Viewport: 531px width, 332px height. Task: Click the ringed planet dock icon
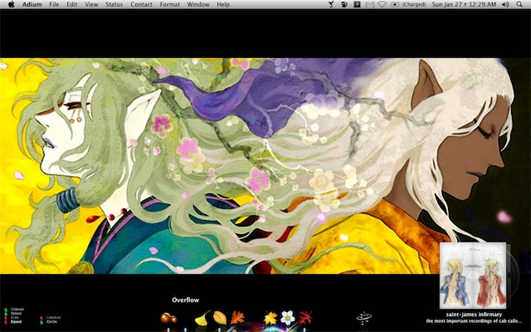pyautogui.click(x=364, y=318)
